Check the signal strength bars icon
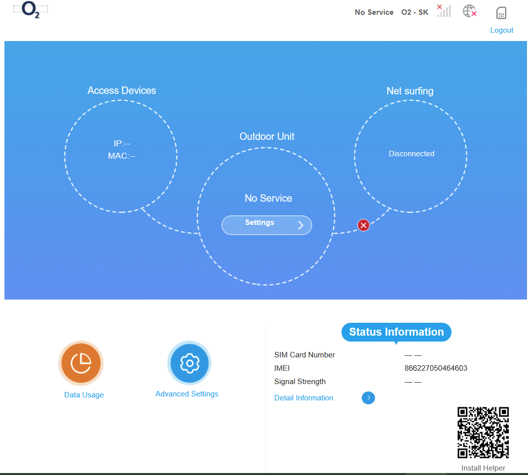The height and width of the screenshot is (475, 528). coord(444,11)
